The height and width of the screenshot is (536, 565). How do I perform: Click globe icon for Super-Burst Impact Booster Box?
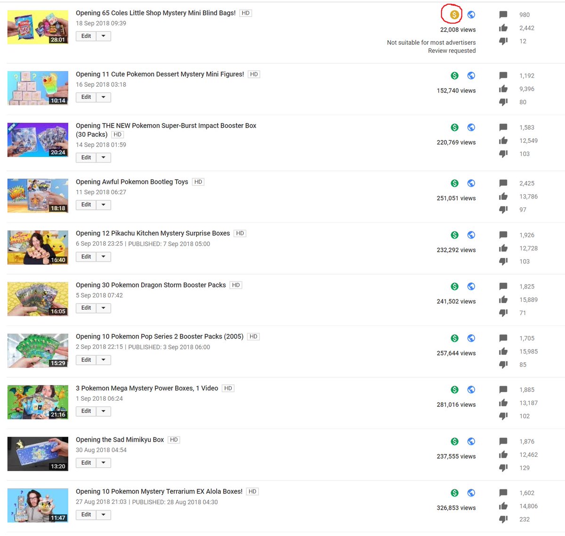coord(471,127)
